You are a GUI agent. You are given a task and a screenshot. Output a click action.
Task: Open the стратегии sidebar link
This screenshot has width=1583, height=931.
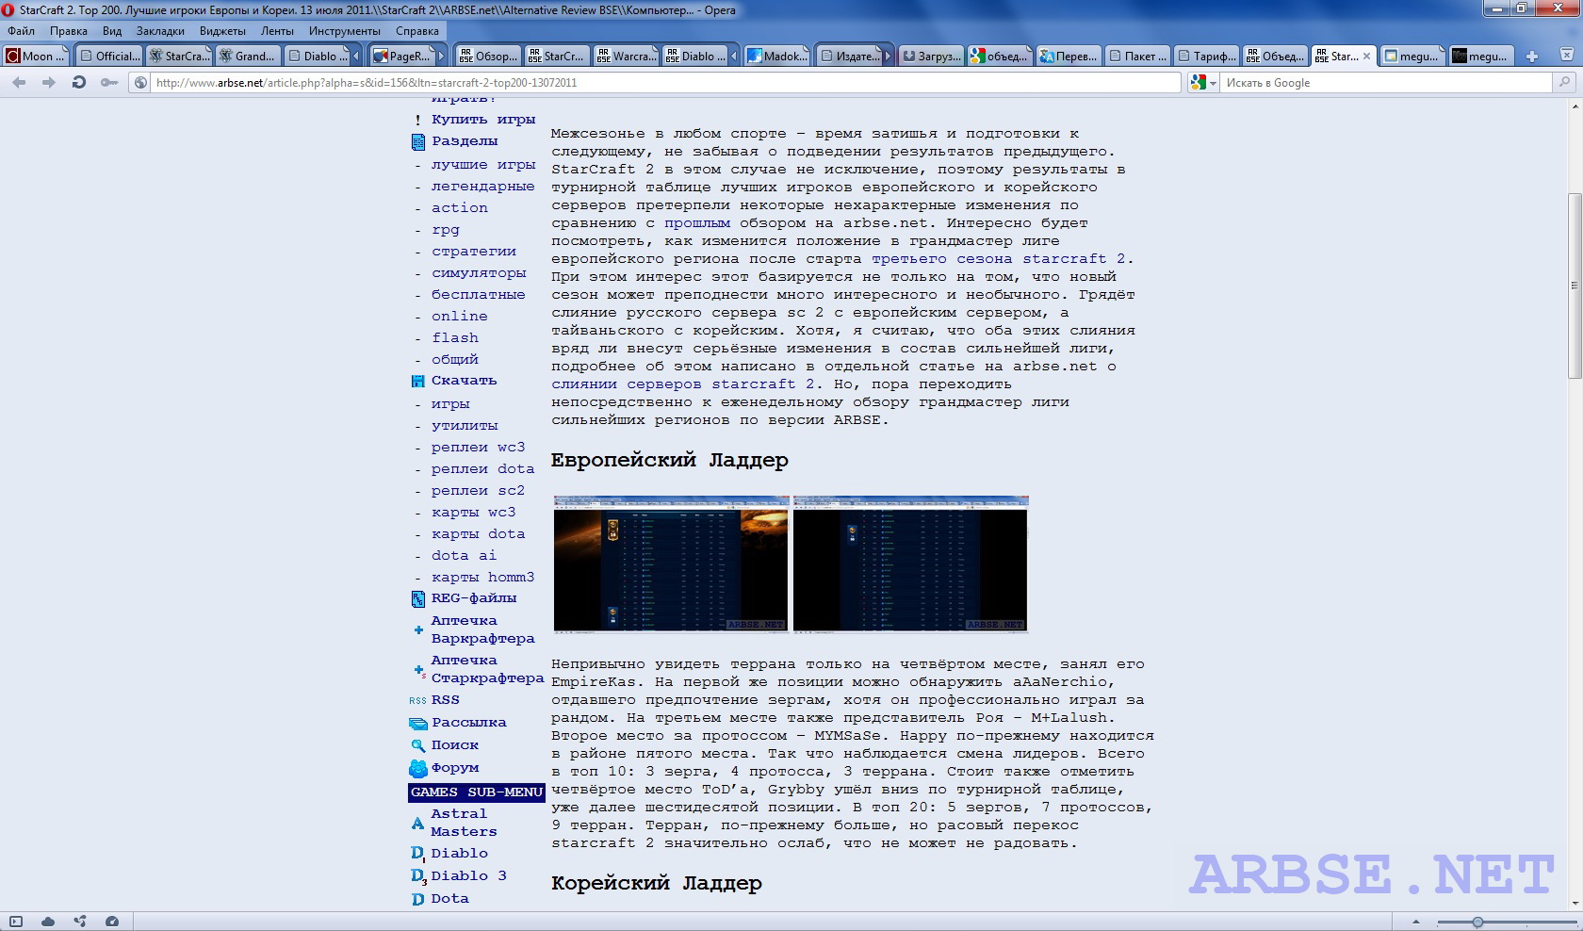474,252
